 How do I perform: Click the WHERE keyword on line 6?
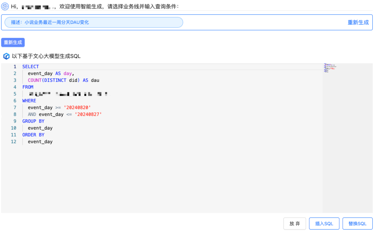tap(29, 101)
